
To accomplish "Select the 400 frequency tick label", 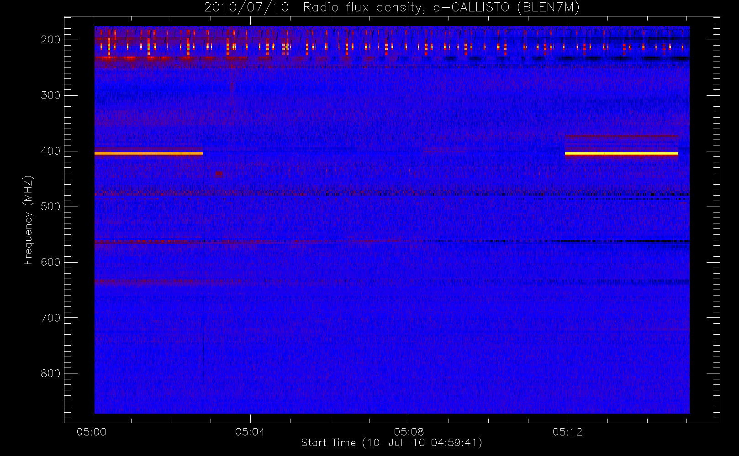I will 50,151.
